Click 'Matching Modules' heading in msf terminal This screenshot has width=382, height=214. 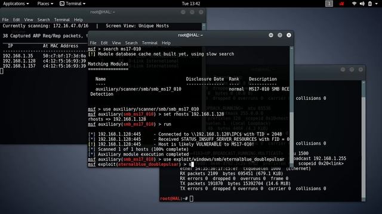click(x=108, y=64)
